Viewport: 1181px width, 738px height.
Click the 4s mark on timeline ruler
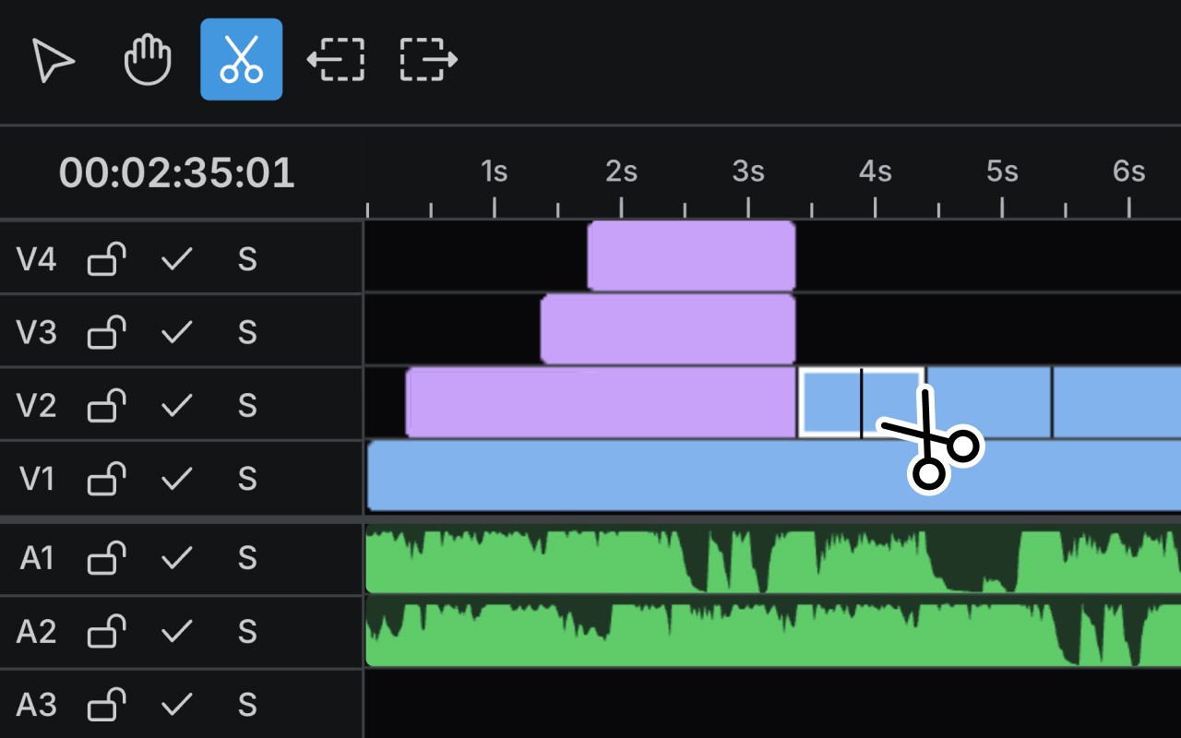pyautogui.click(x=874, y=171)
